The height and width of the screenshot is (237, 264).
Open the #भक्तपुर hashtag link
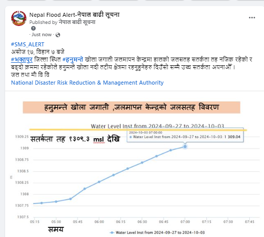(22, 60)
